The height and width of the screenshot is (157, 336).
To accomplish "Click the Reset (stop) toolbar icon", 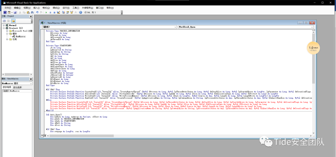I will point(54,12).
